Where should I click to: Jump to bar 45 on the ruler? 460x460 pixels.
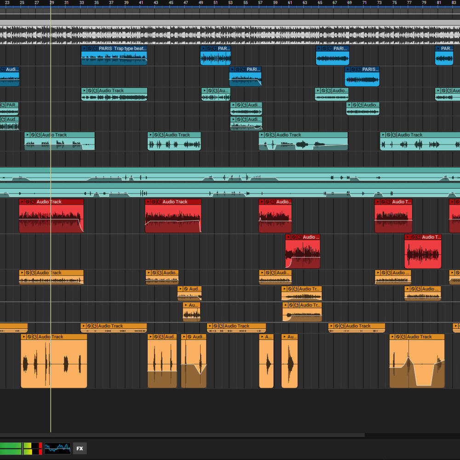(x=171, y=3)
